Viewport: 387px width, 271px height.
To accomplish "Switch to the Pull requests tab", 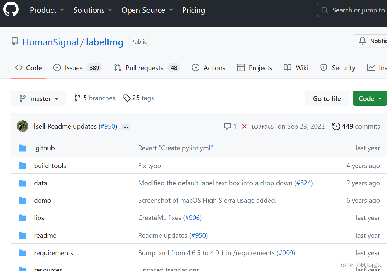I will click(147, 68).
